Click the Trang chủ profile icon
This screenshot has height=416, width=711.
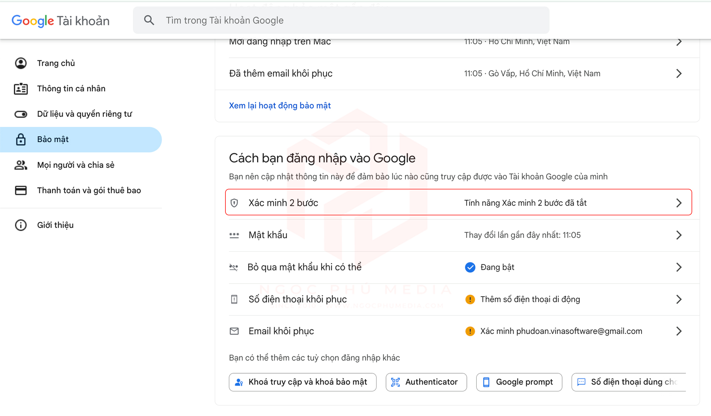[21, 63]
